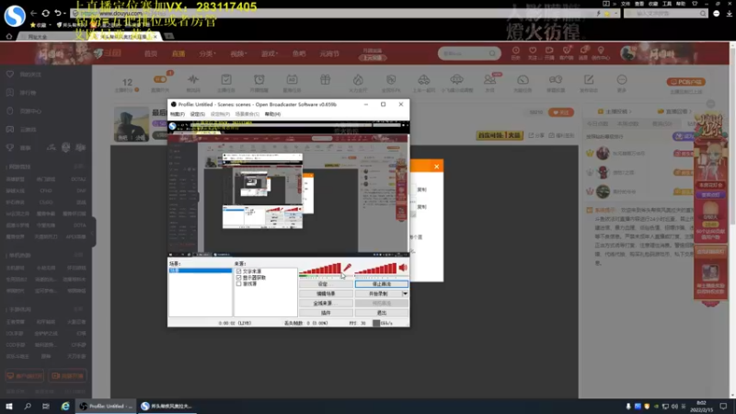Click the Douyu search input field
Screen dimensions: 736x414
tap(464, 53)
